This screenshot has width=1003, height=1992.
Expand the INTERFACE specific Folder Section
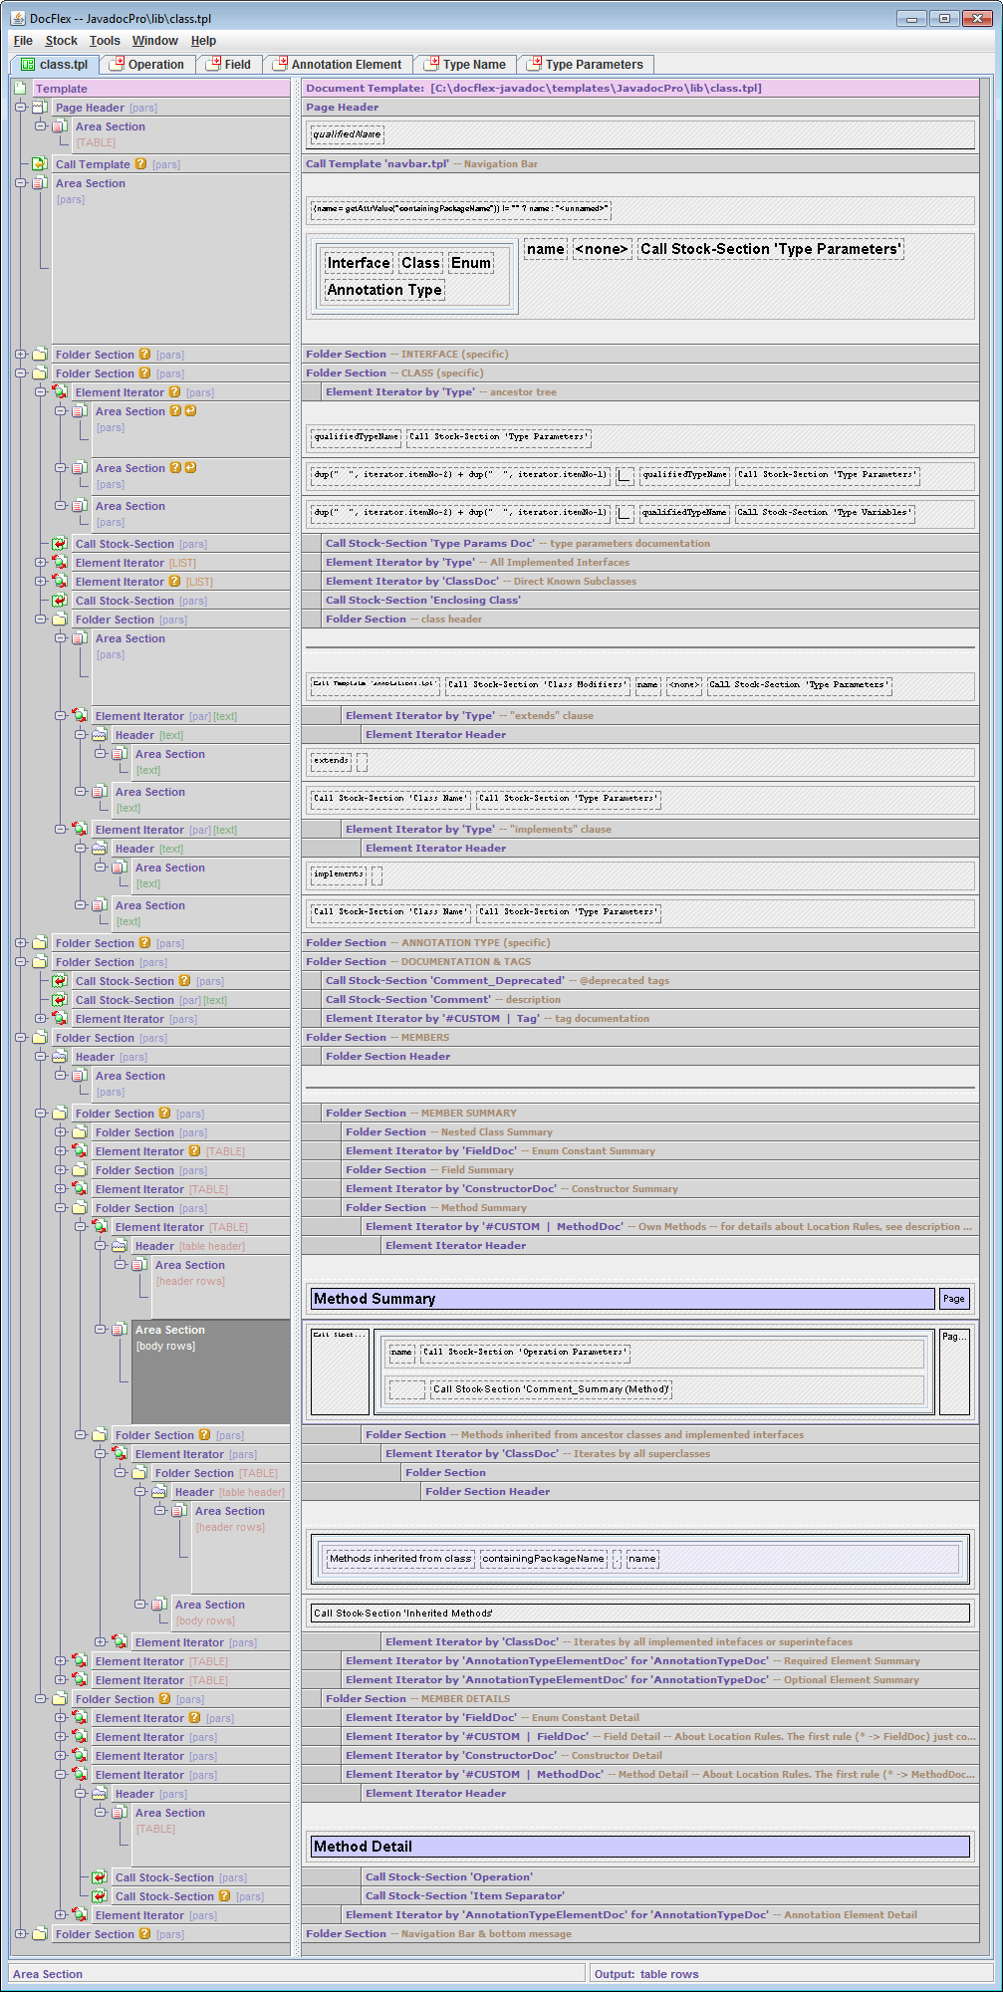[x=21, y=355]
